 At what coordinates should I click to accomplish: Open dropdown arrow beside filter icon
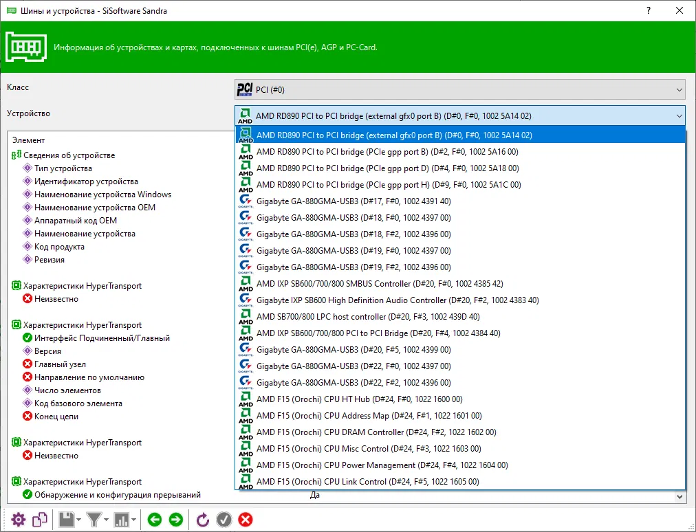pos(106,520)
